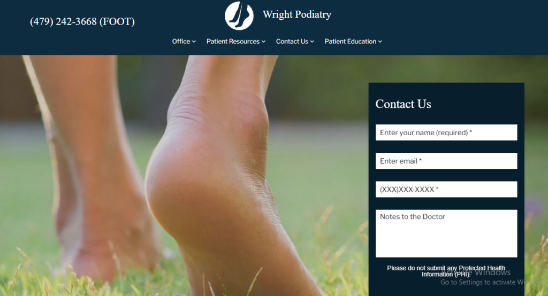Open the Patient Resources menu
This screenshot has width=548, height=296.
coord(233,42)
